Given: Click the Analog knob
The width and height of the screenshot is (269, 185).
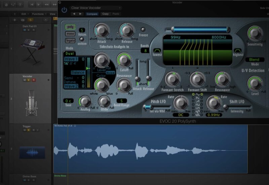Looking at the screenshot, I should (x=85, y=102).
